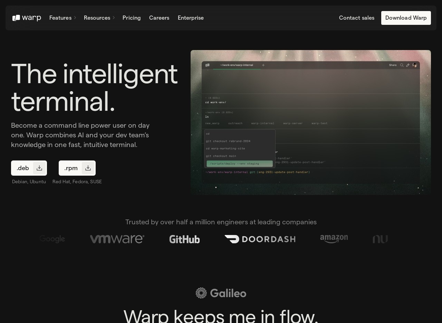This screenshot has height=323, width=442.
Task: Click the Google logo
Action: tap(52, 239)
